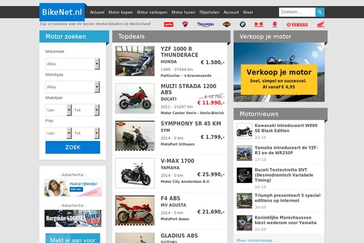Open Triumph 5 special editions news

(288, 198)
